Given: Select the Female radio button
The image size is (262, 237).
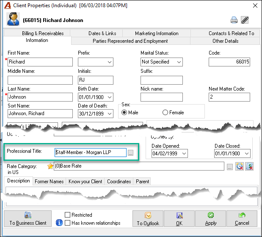Looking at the screenshot, I should (x=165, y=113).
